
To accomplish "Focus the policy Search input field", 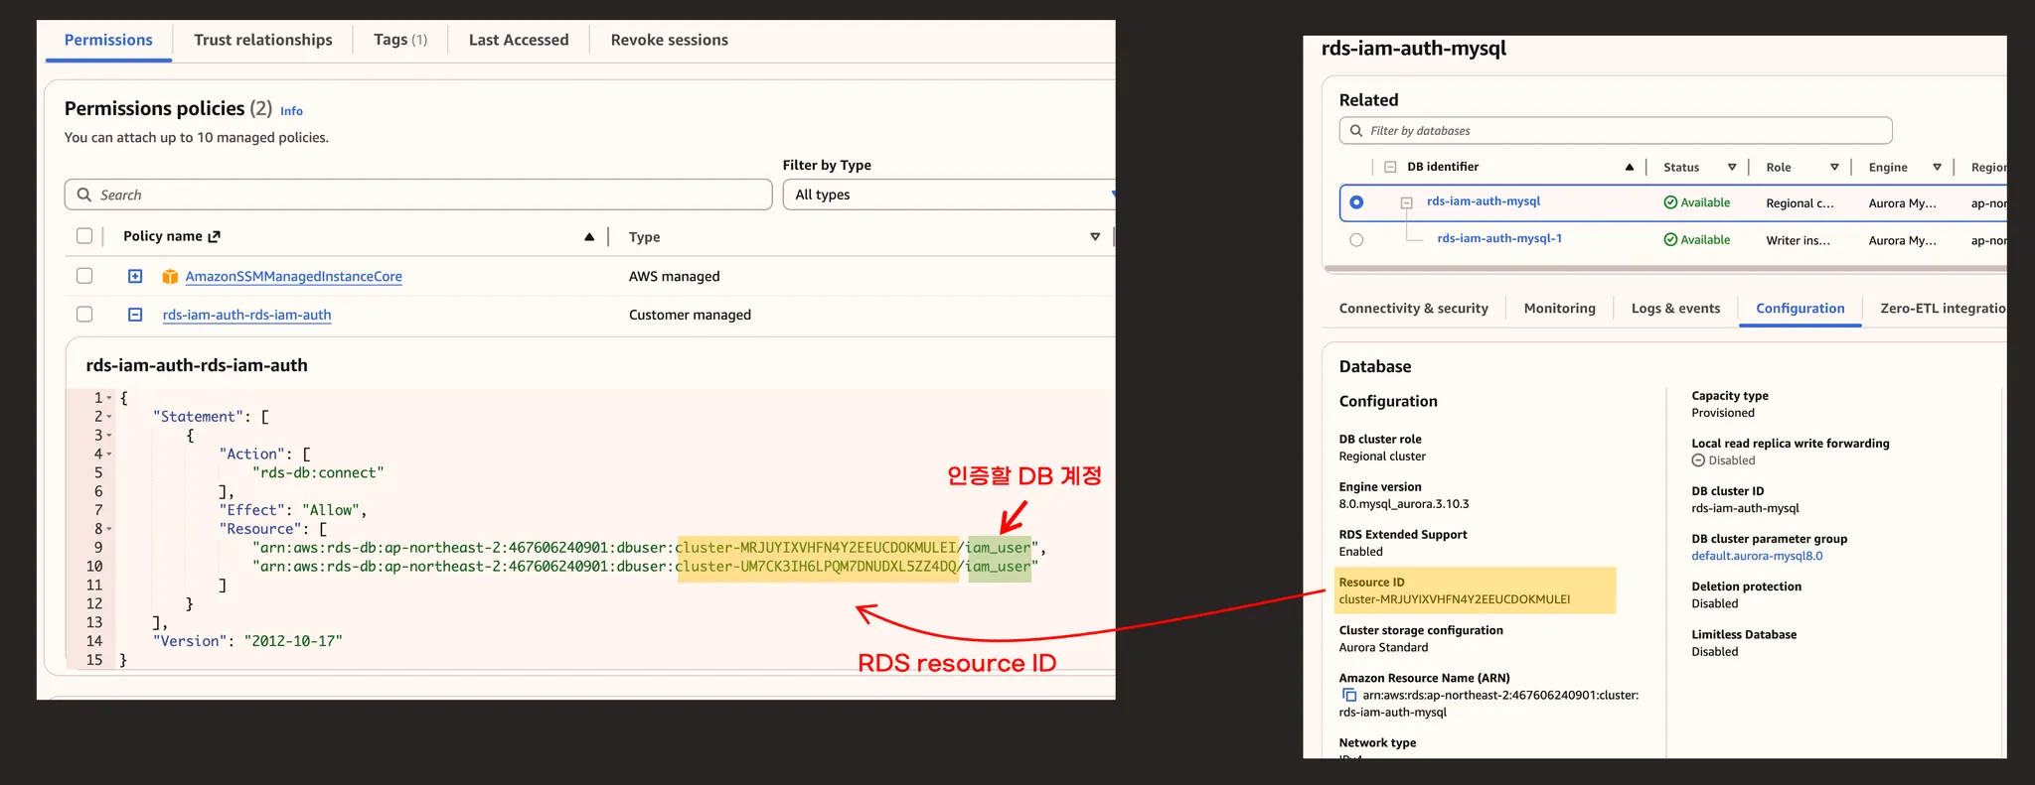I will tap(418, 195).
